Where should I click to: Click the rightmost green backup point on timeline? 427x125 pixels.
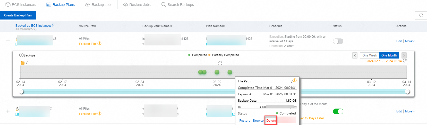(230, 72)
